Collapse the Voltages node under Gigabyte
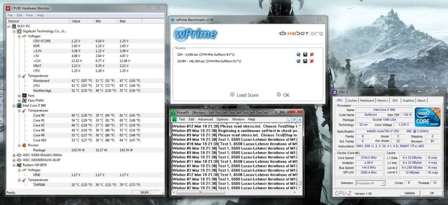Viewport: 448px width, 205px height. click(19, 36)
